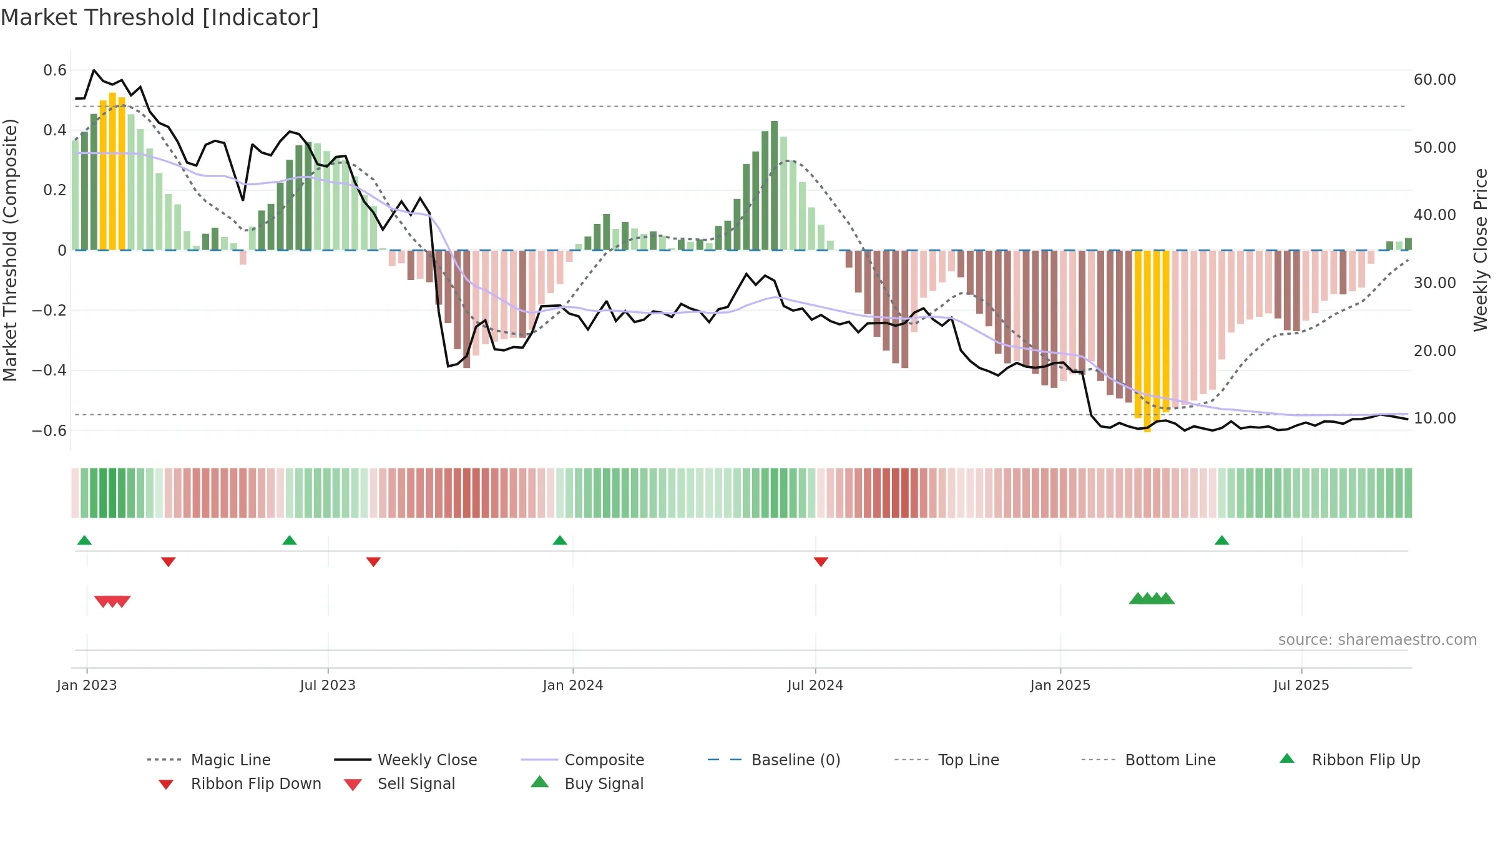1498x842 pixels.
Task: Click the Weekly Close Price axis title
Action: [x=1481, y=250]
